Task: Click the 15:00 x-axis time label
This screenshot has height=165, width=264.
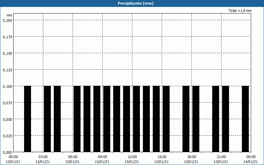Action: click(162, 157)
